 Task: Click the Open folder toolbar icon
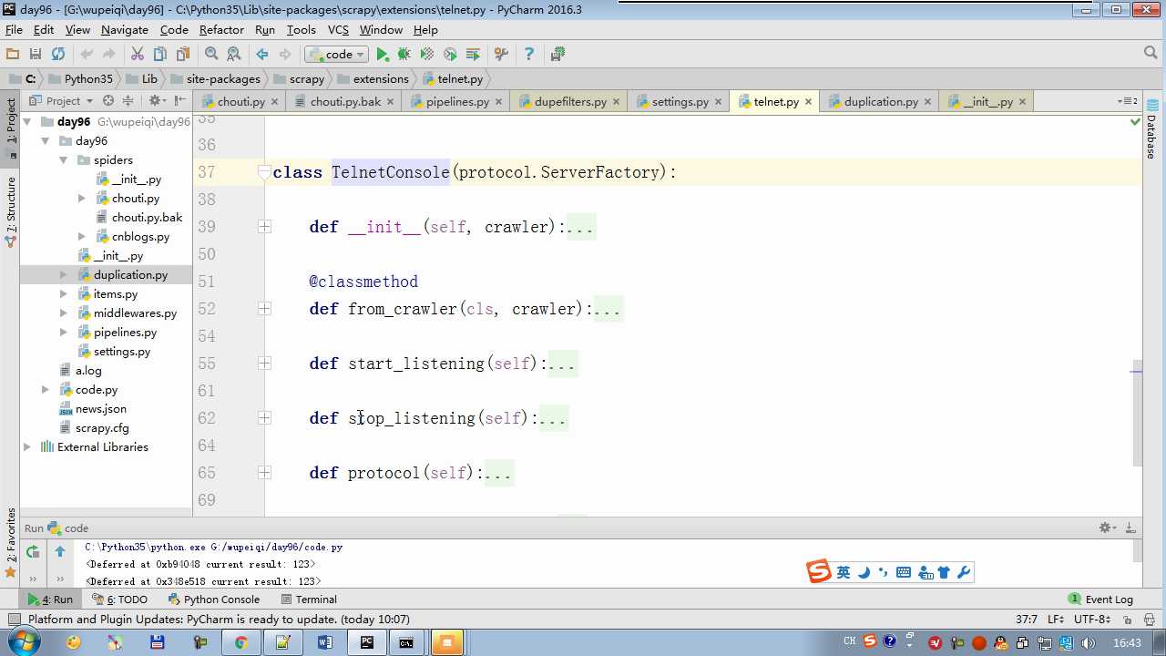point(13,54)
